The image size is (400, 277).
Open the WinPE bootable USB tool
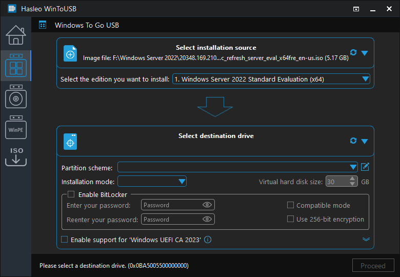[x=16, y=127]
